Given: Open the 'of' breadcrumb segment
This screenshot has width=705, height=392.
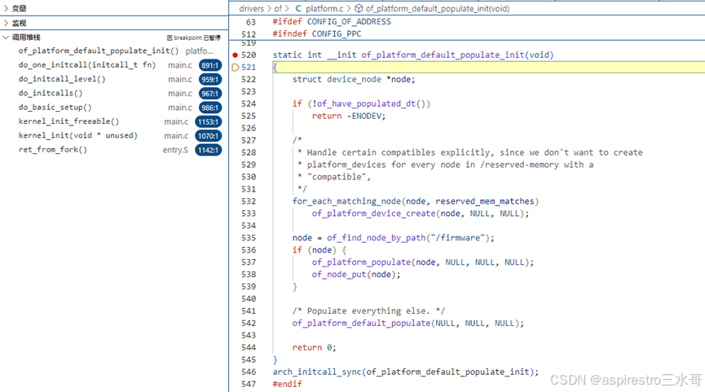Looking at the screenshot, I should pos(278,8).
